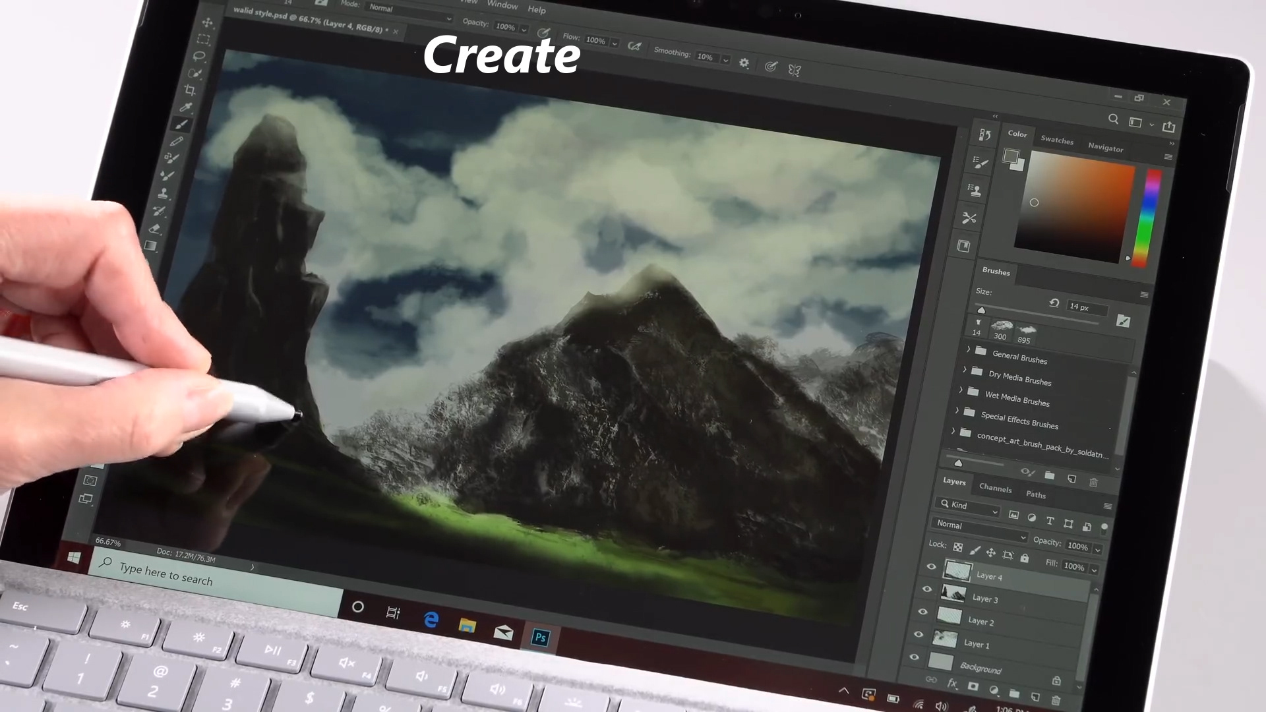Select the Crop tool in the toolbar
This screenshot has height=712, width=1266.
191,90
